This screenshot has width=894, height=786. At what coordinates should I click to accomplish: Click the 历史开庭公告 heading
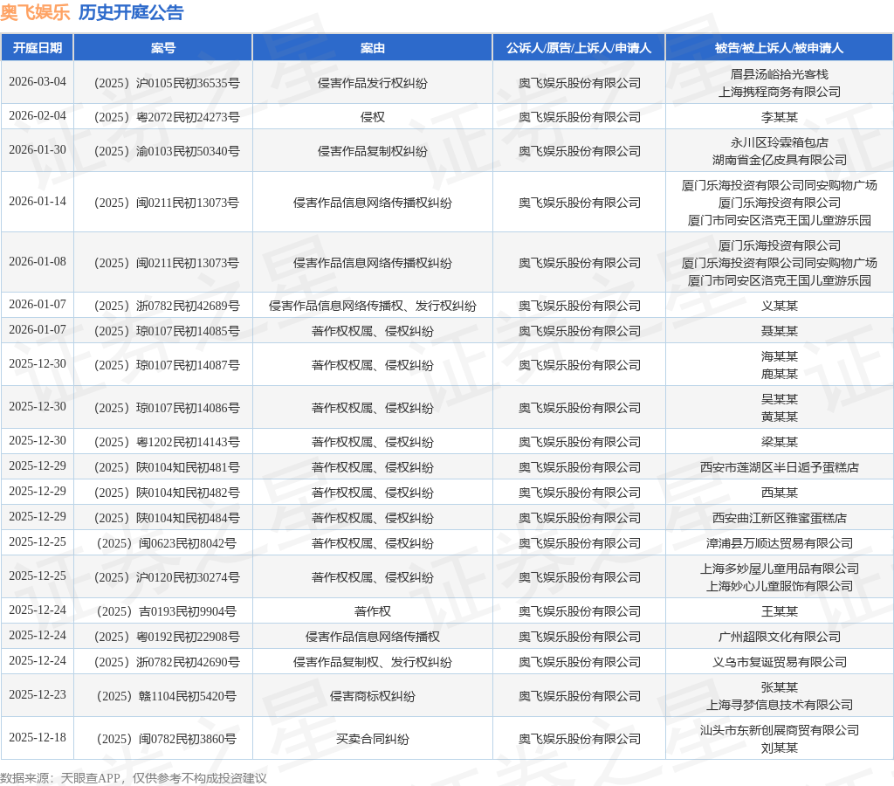(x=131, y=12)
